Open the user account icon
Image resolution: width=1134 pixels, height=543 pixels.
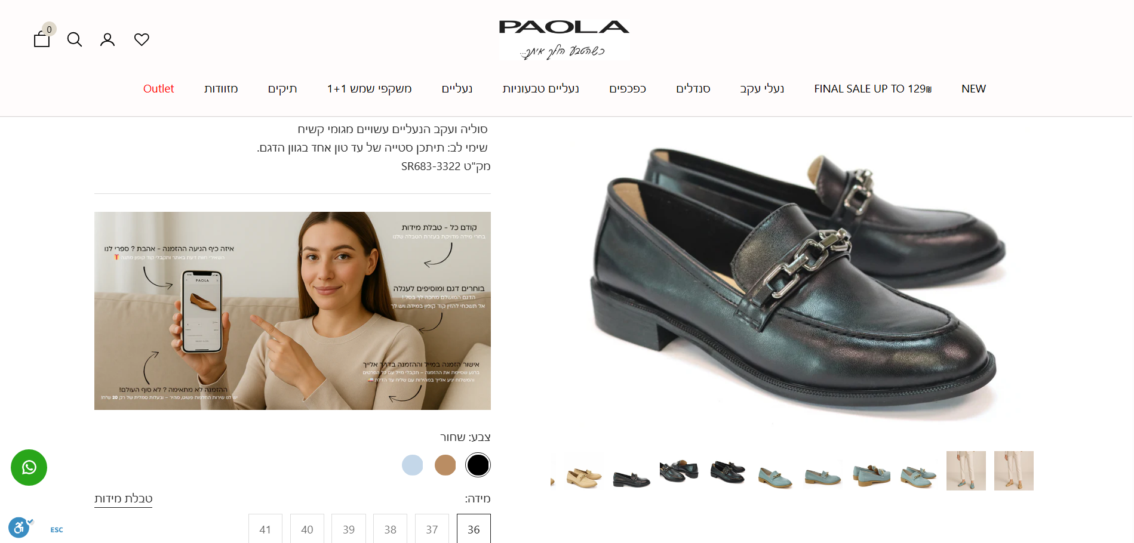[107, 39]
